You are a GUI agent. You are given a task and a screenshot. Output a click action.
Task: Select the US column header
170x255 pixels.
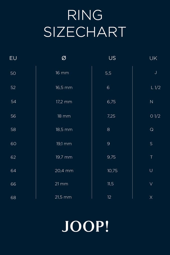click(112, 58)
